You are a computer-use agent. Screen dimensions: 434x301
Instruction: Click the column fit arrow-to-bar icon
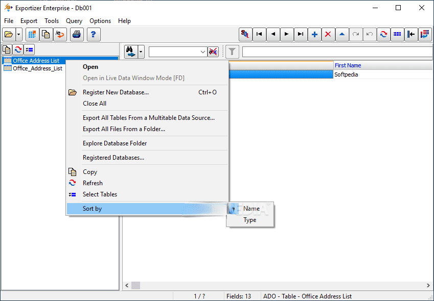412,35
